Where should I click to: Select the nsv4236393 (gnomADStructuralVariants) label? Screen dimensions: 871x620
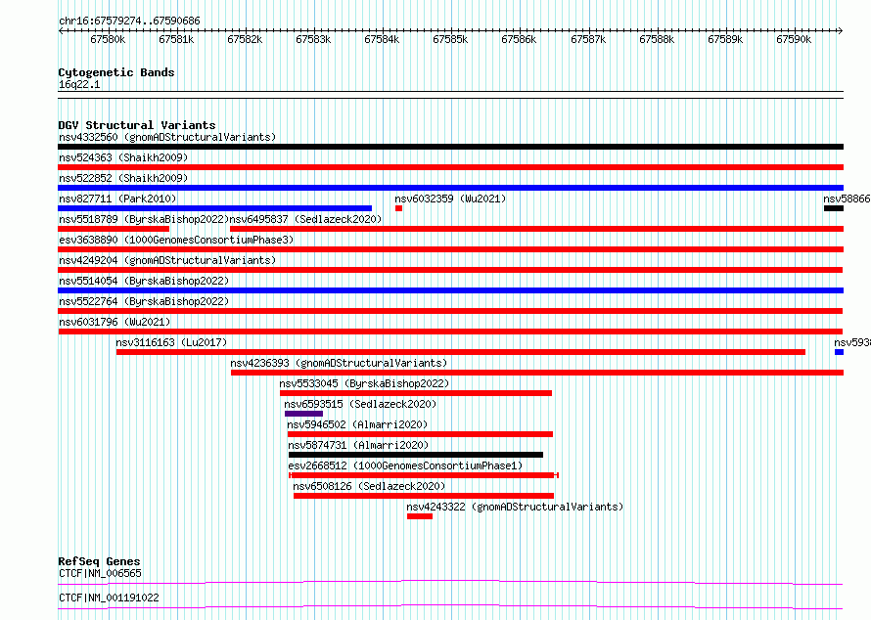click(x=339, y=363)
